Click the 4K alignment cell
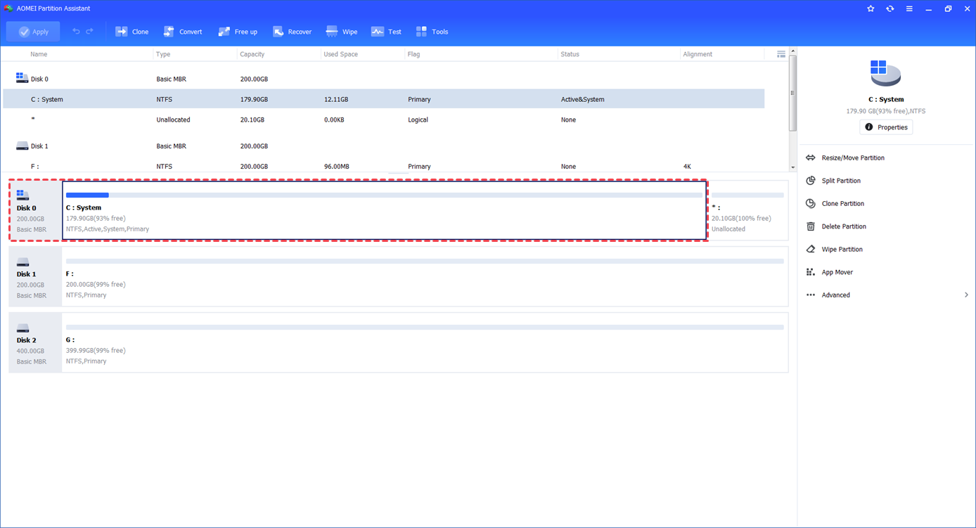976x528 pixels. (x=687, y=167)
